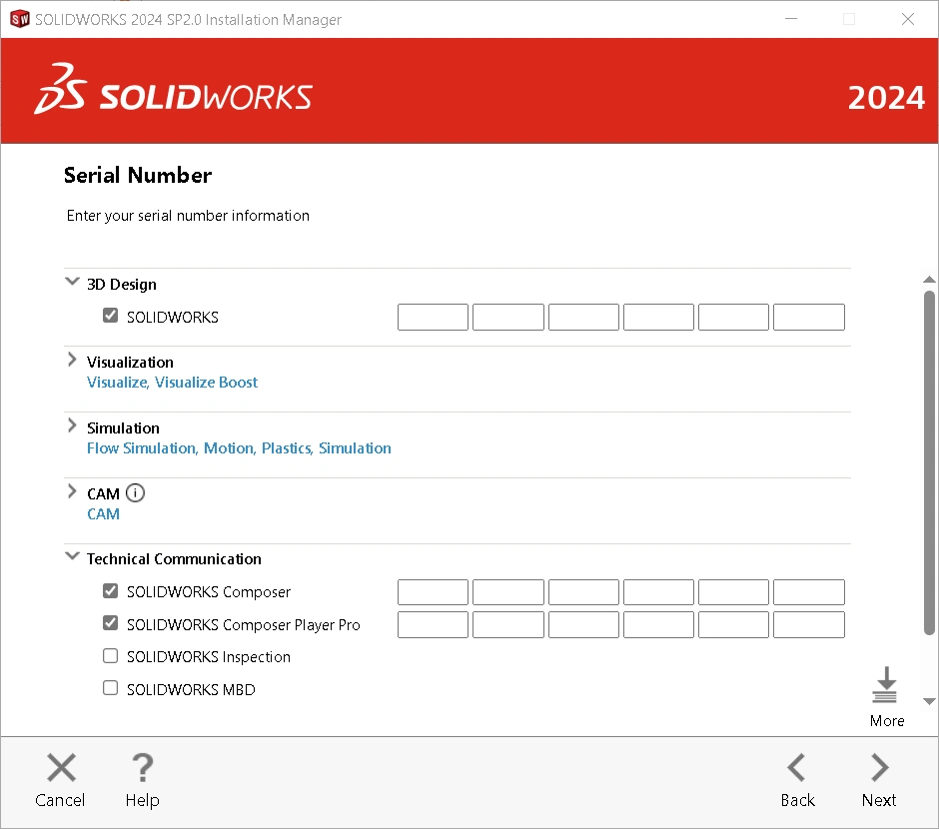This screenshot has height=829, width=939.
Task: Click the More download arrow icon
Action: click(885, 685)
